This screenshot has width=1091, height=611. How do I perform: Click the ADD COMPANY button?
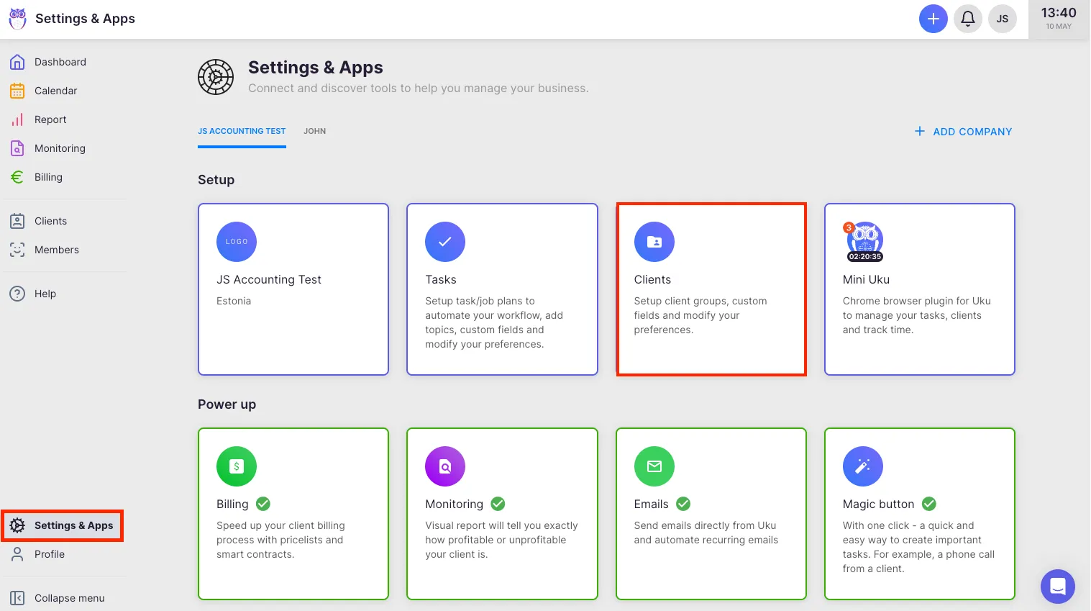tap(963, 132)
